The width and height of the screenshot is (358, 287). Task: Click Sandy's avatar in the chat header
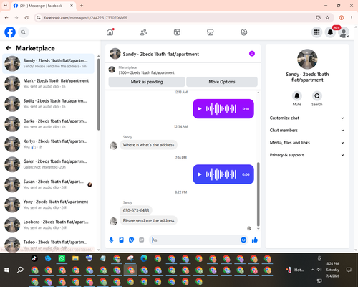(115, 54)
